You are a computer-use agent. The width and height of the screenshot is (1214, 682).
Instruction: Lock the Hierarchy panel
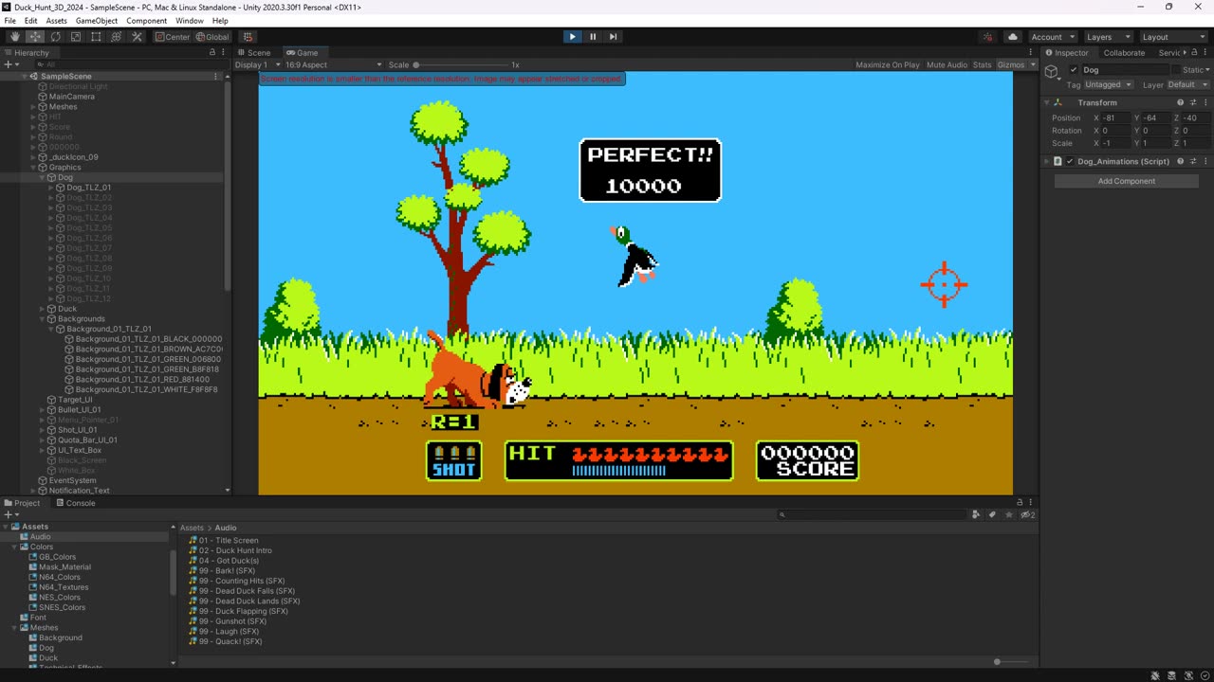(212, 53)
